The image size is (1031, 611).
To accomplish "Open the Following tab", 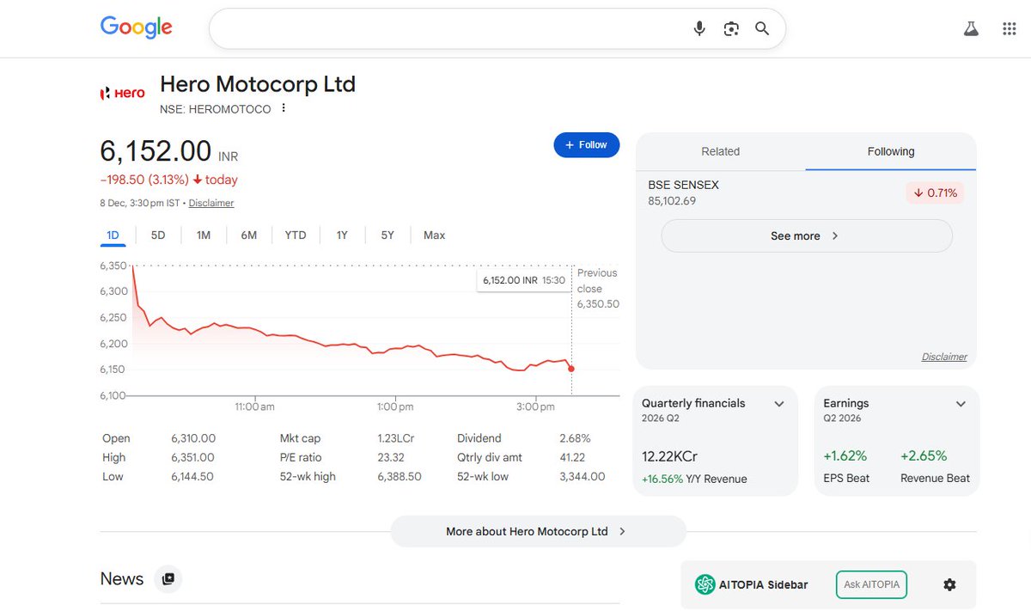I will coord(891,151).
